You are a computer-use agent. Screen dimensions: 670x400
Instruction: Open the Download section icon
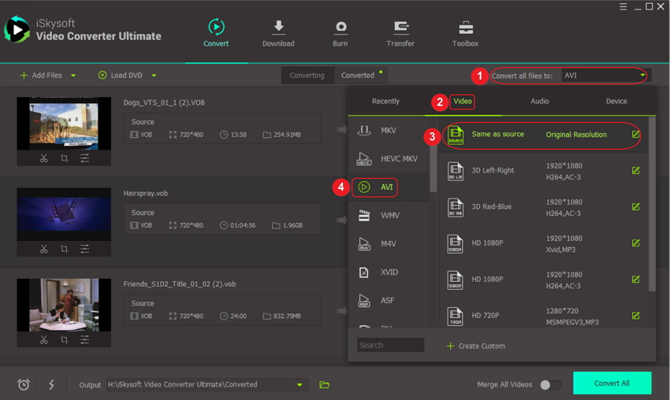[278, 28]
